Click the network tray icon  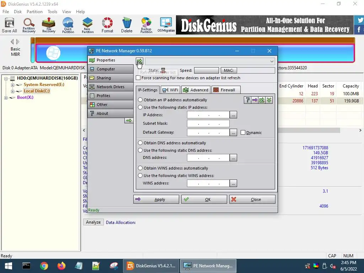[x=307, y=266]
